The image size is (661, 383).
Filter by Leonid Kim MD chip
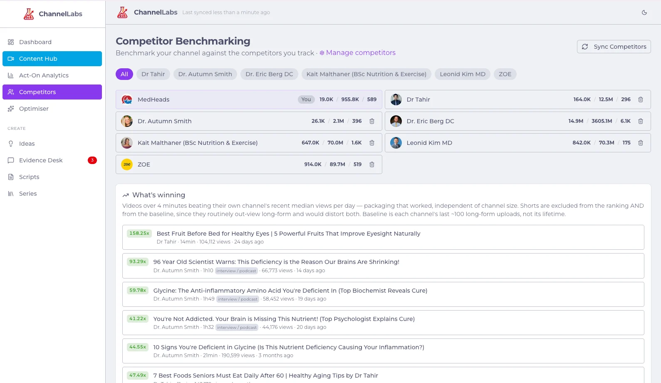pos(463,74)
